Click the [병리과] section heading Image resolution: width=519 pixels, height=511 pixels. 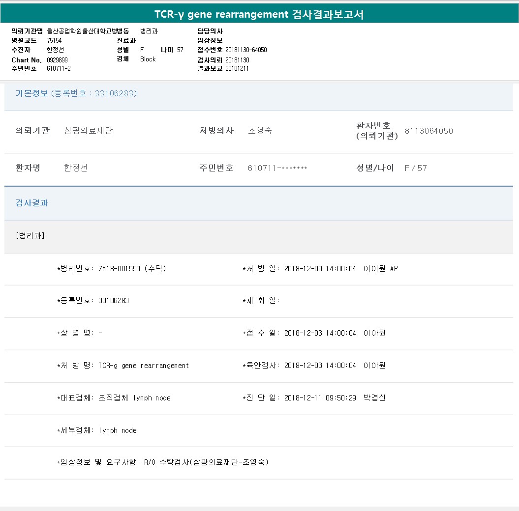(x=30, y=236)
